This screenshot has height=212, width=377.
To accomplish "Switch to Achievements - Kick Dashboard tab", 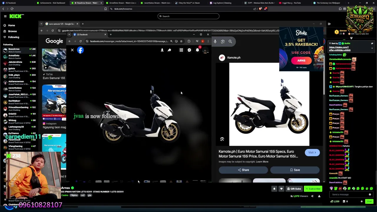I will 52,3.
